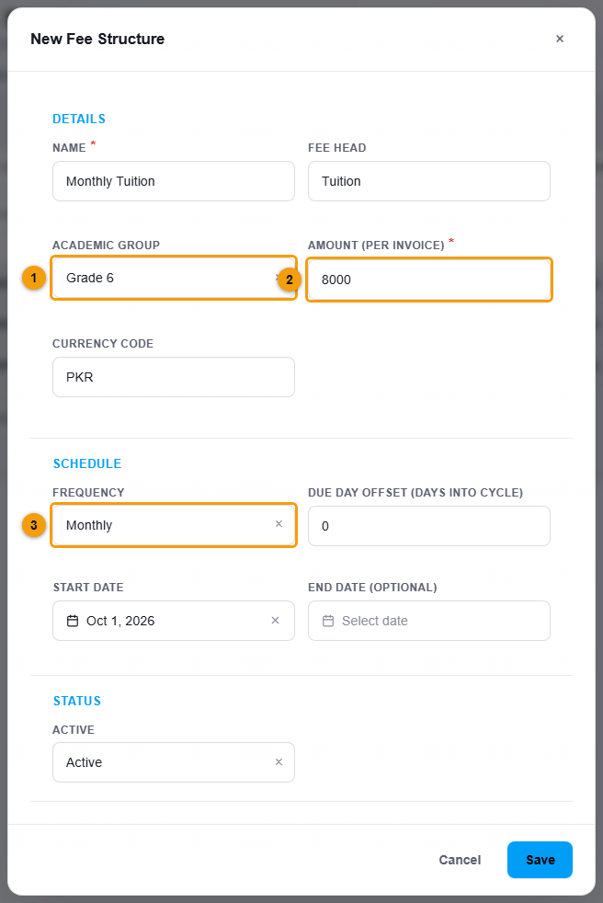
Task: Save the fee structure
Action: pos(540,860)
